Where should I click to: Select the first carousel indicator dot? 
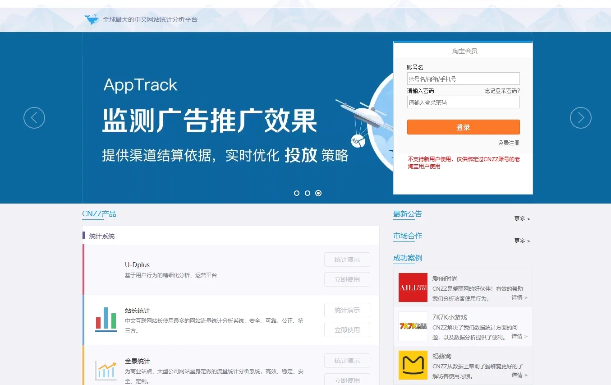point(297,193)
